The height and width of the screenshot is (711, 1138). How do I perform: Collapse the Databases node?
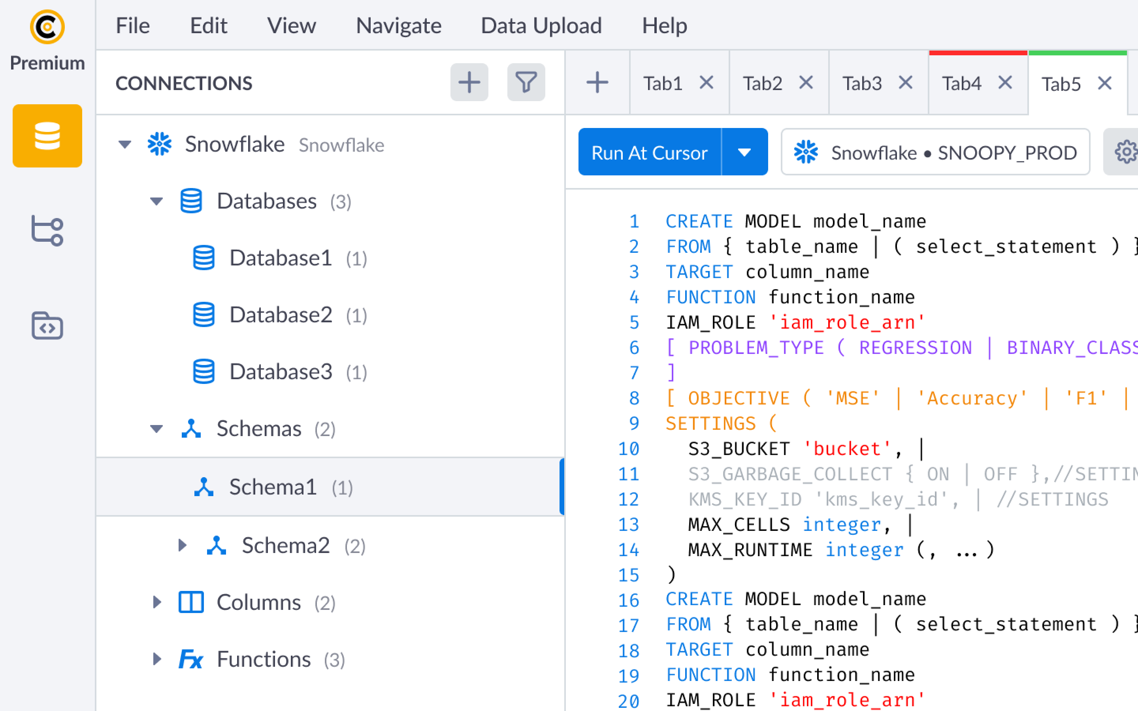pos(156,201)
